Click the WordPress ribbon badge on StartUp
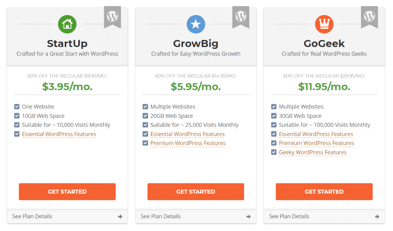Viewport: 393px width, 231px height. tap(113, 17)
